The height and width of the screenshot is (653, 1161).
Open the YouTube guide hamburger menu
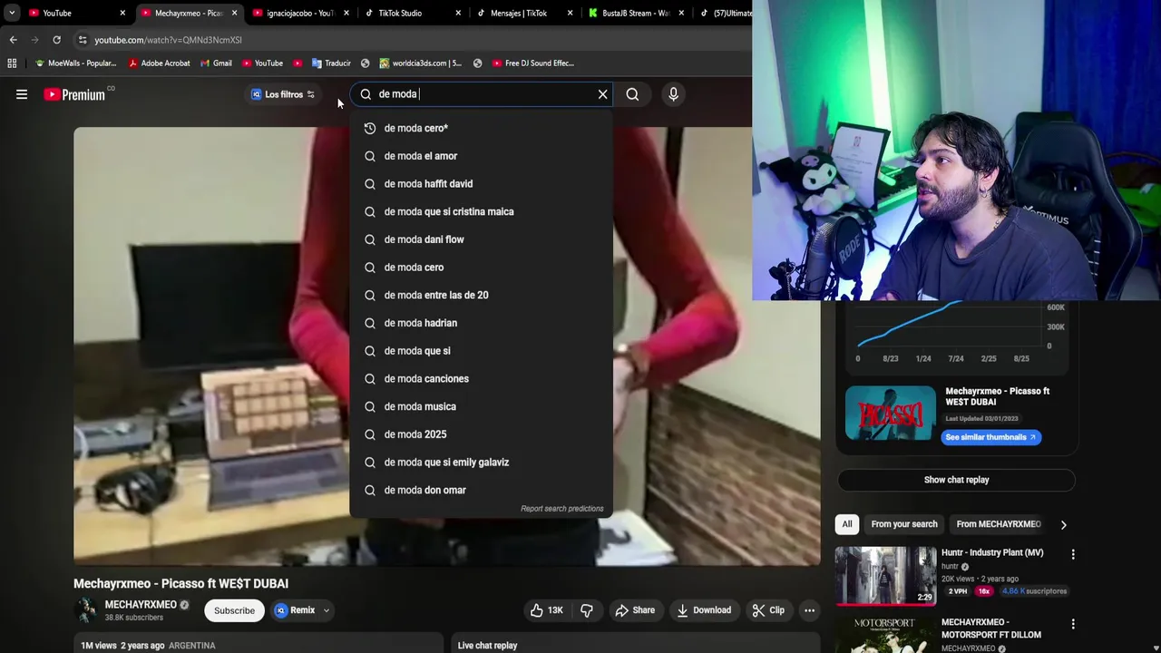(22, 94)
